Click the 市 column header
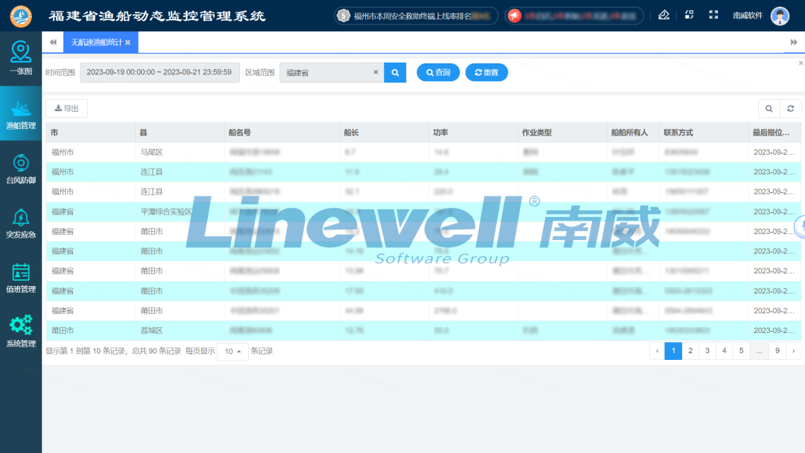This screenshot has height=453, width=805. (x=90, y=133)
